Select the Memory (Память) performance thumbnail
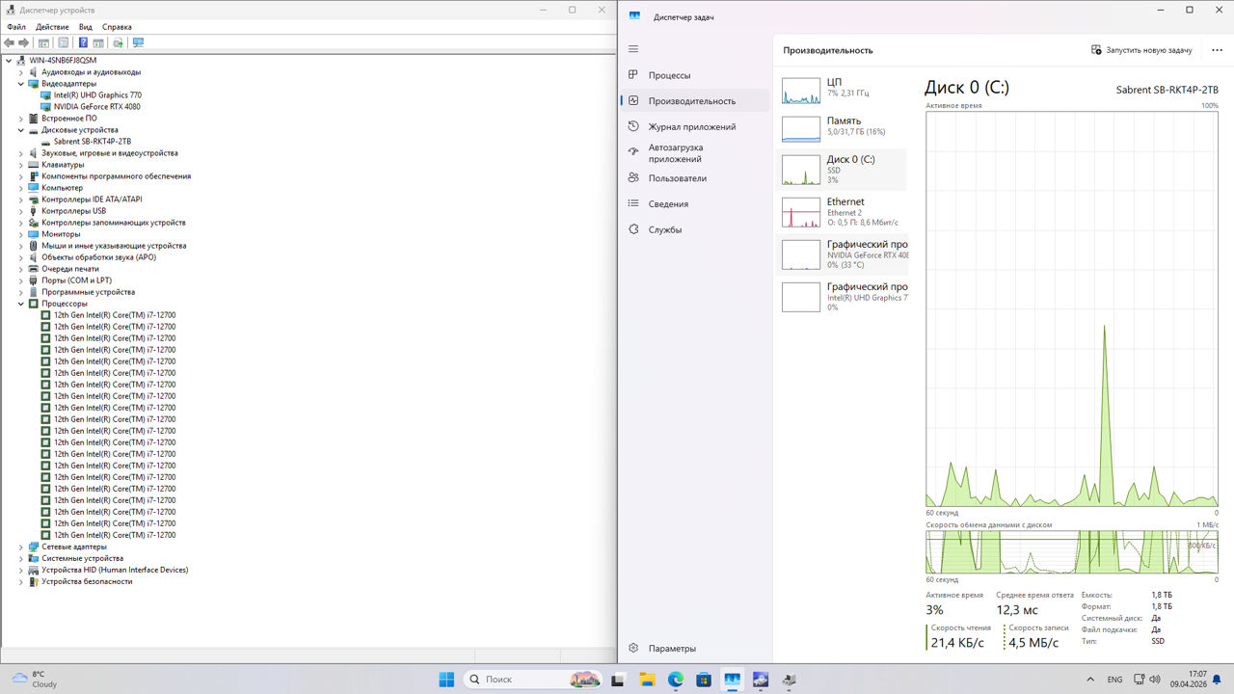The image size is (1234, 694). 841,125
